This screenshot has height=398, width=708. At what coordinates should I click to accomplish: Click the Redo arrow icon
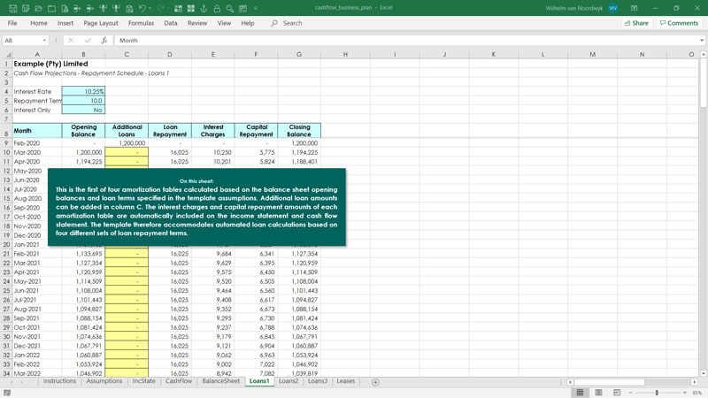point(161,8)
